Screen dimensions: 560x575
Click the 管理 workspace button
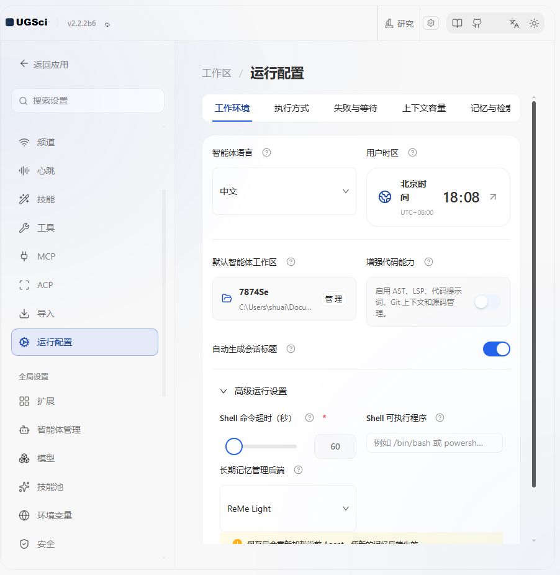coord(333,299)
